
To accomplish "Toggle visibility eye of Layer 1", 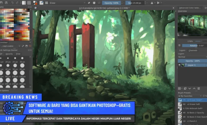I will 179,65.
